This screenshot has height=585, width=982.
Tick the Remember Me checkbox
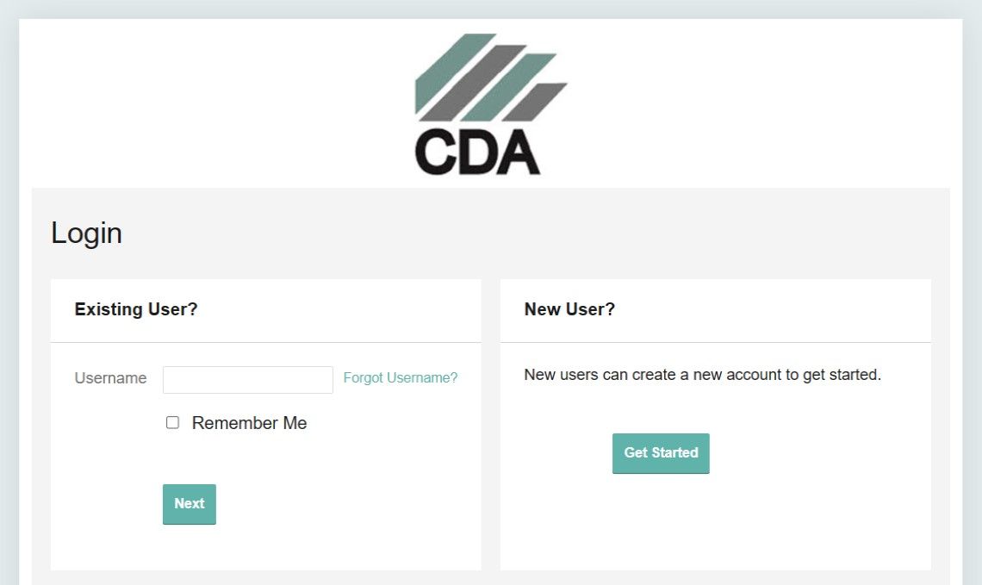[172, 423]
